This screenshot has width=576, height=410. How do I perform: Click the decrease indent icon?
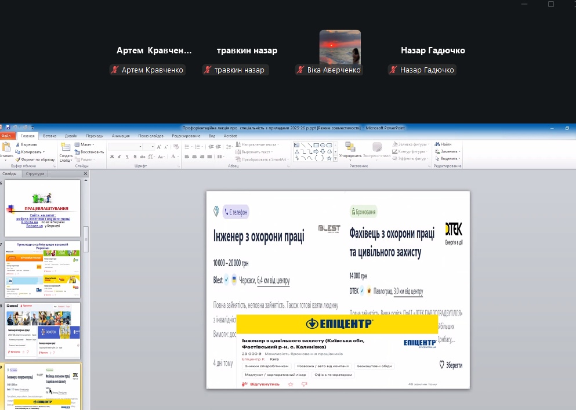[211, 147]
